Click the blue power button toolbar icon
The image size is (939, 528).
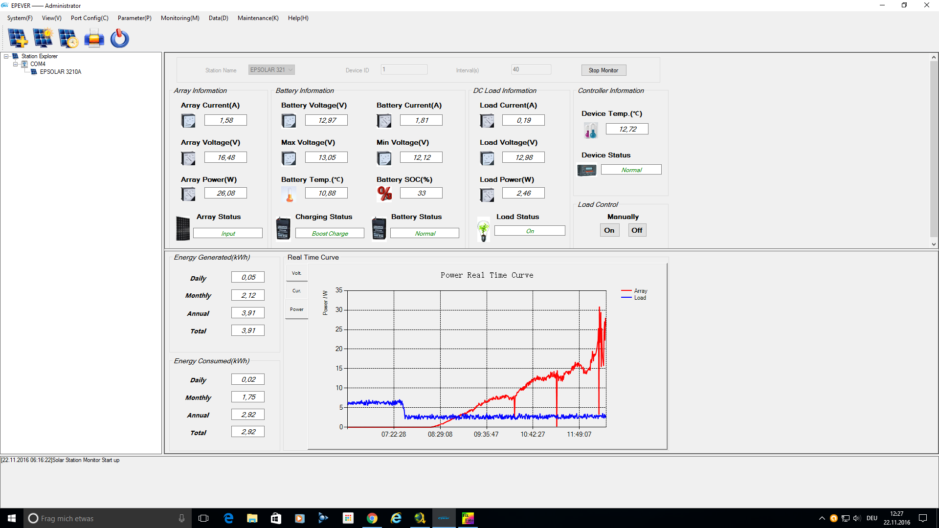[x=119, y=38]
